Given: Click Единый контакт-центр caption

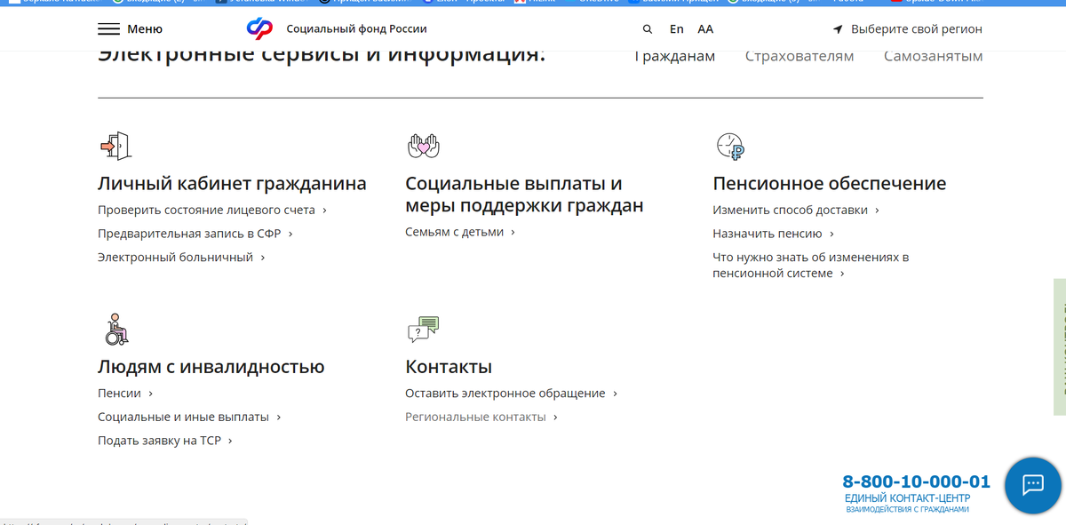Looking at the screenshot, I should click(x=907, y=499).
